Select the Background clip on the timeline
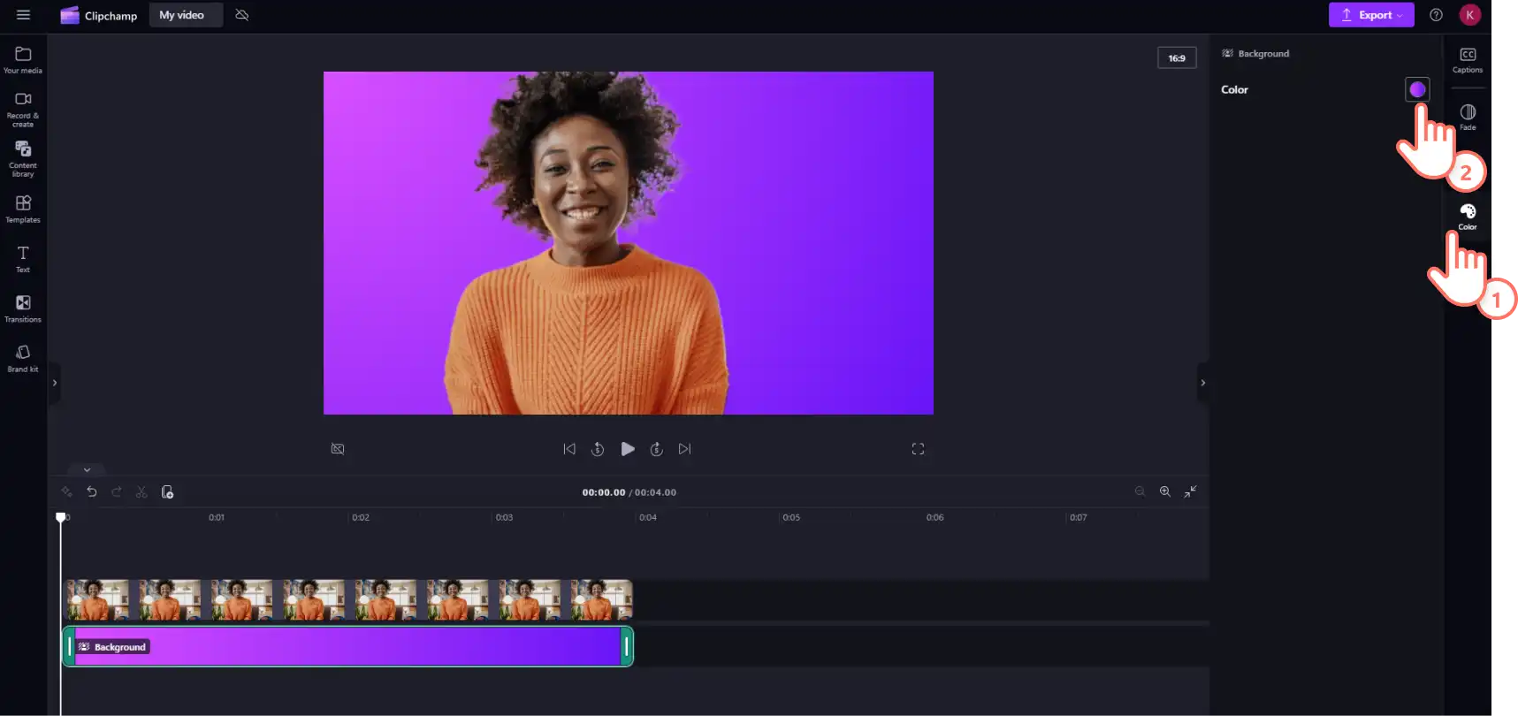The image size is (1518, 716). click(x=347, y=646)
